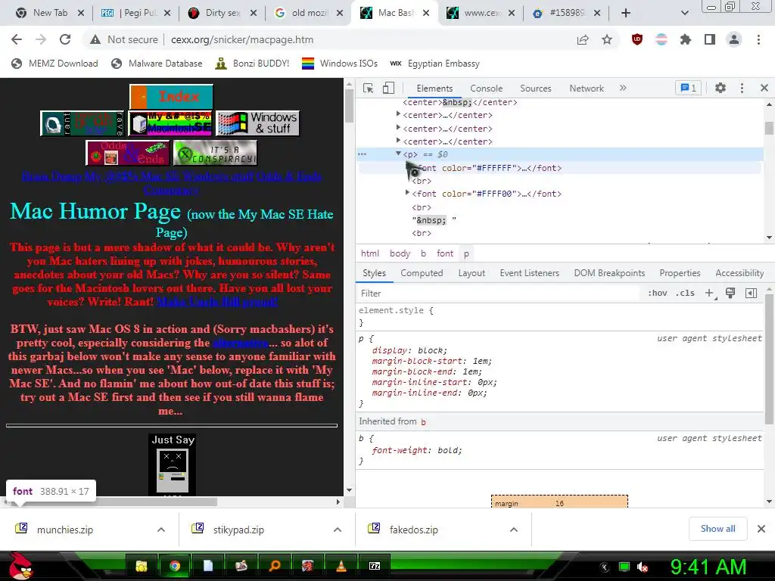This screenshot has width=775, height=581.
Task: Open the Accessibility pane tab
Action: tap(739, 272)
